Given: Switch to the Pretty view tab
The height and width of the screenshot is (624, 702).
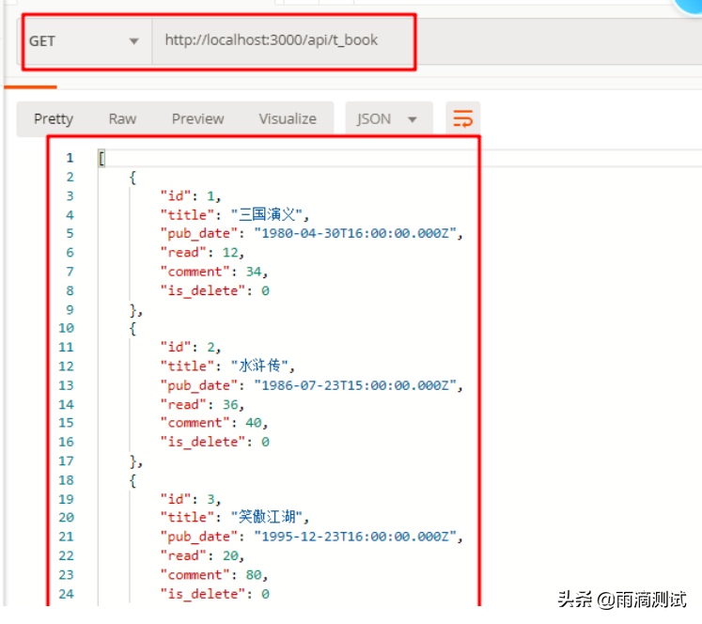Looking at the screenshot, I should click(x=54, y=118).
